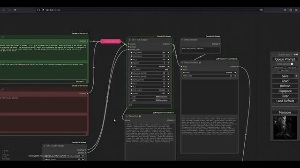Open the model file selector in GPT Loader Simple
Viewport: 300px width, 168px height.
pos(64,156)
